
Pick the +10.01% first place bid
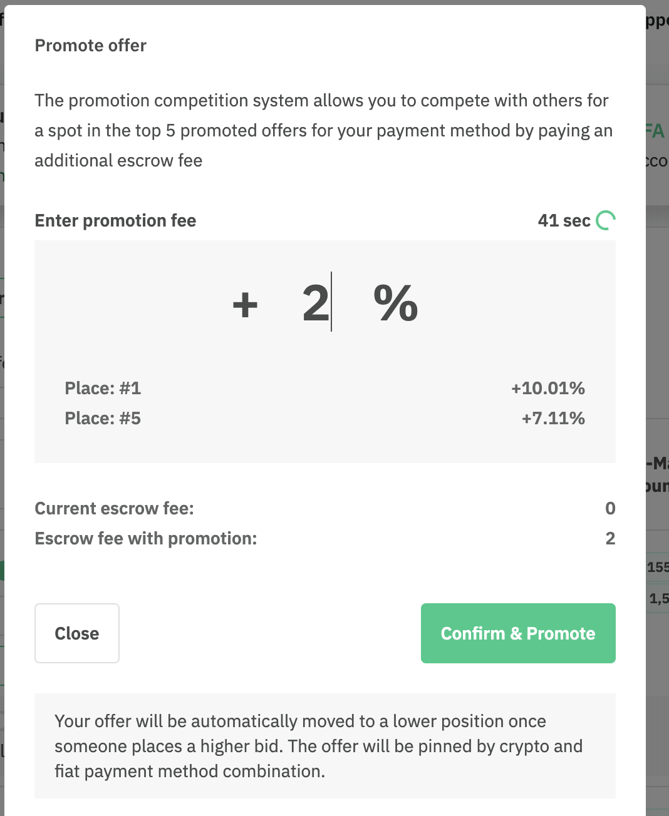(548, 388)
